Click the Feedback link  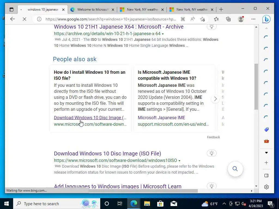pos(213,137)
